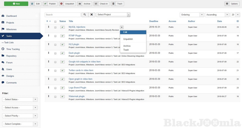
Task: Select Archive in the task dropdown menu
Action: [127, 46]
